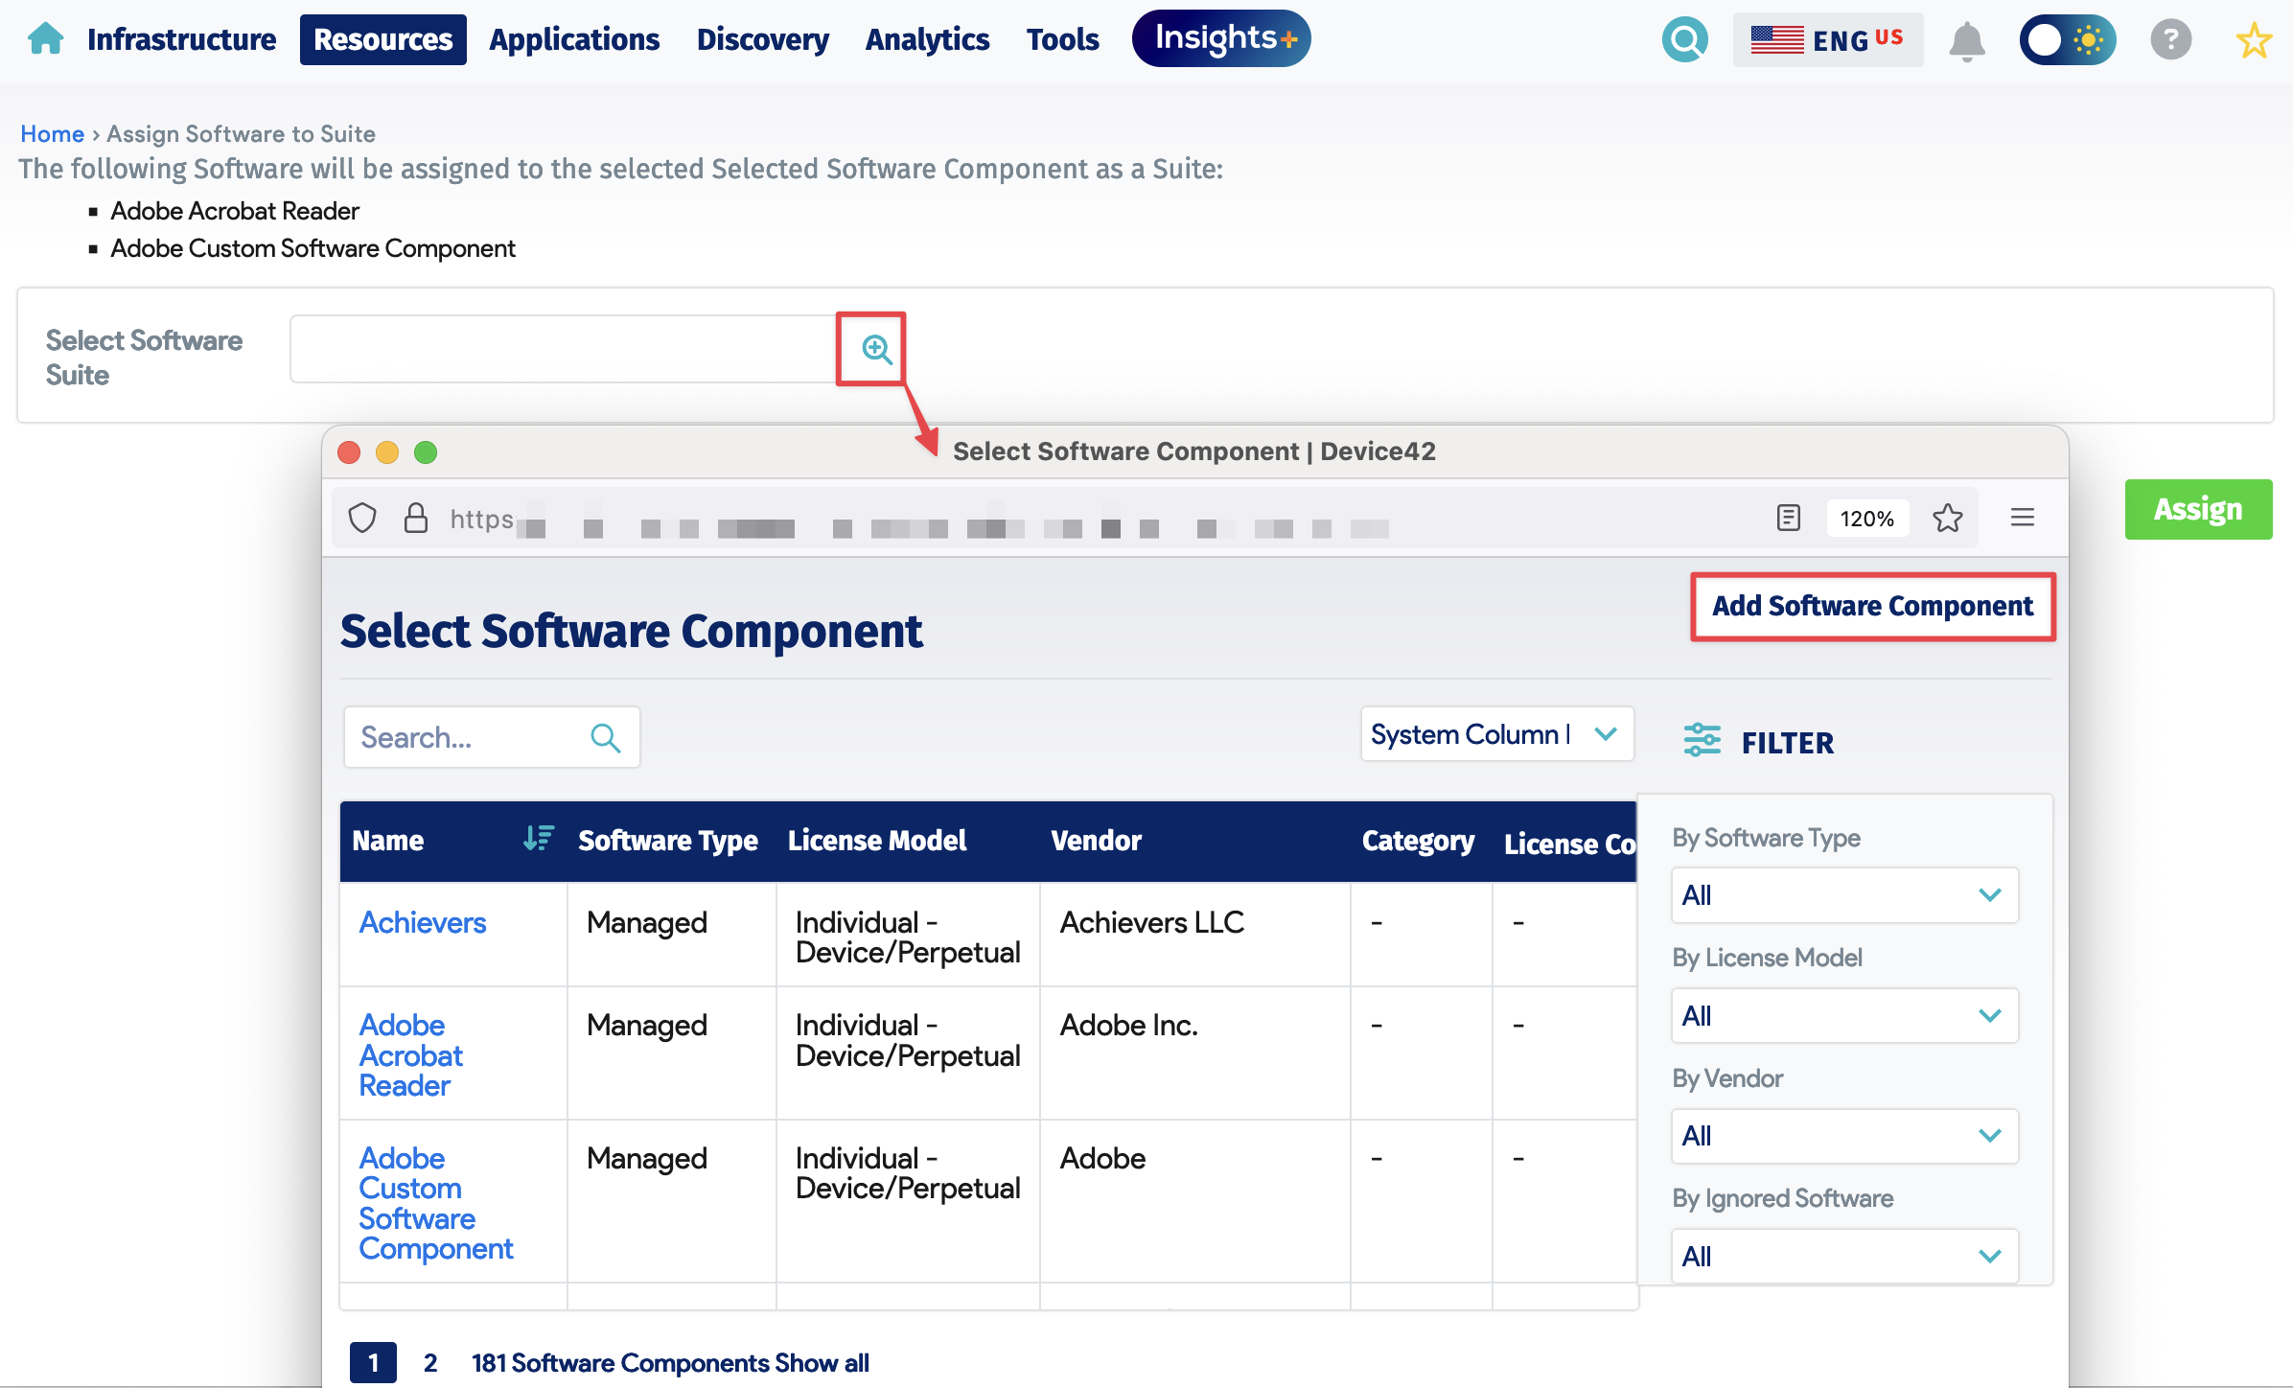The image size is (2293, 1388).
Task: Open the browser hamburger menu
Action: click(2023, 519)
